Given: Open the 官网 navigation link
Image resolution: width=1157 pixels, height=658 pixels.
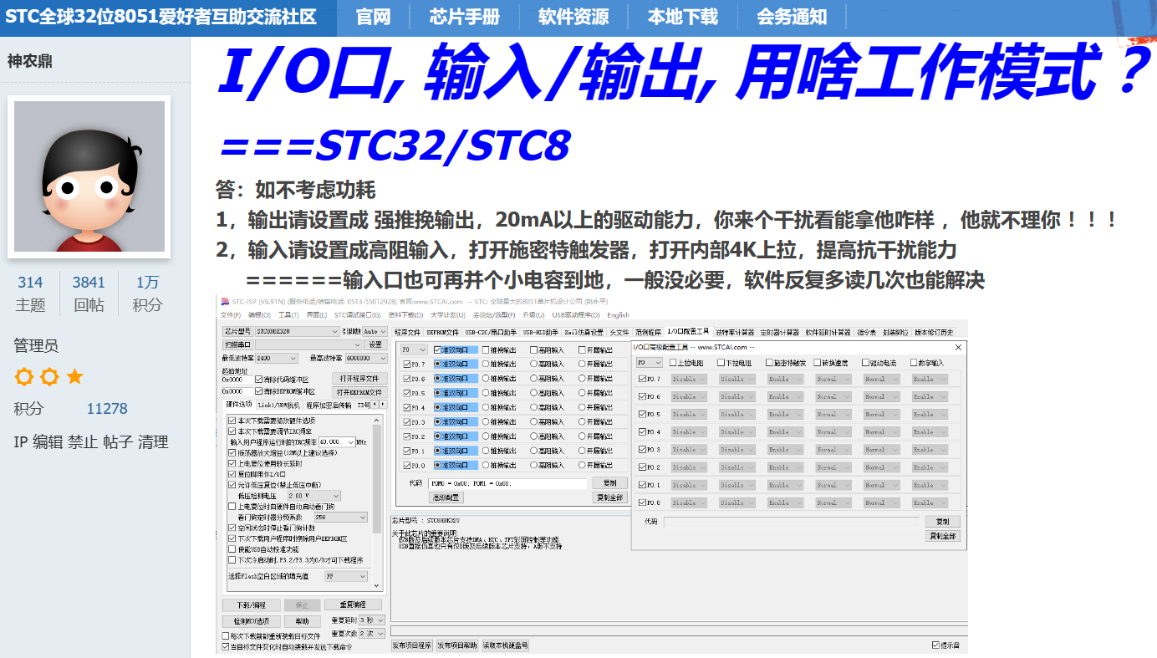Looking at the screenshot, I should pos(374,18).
